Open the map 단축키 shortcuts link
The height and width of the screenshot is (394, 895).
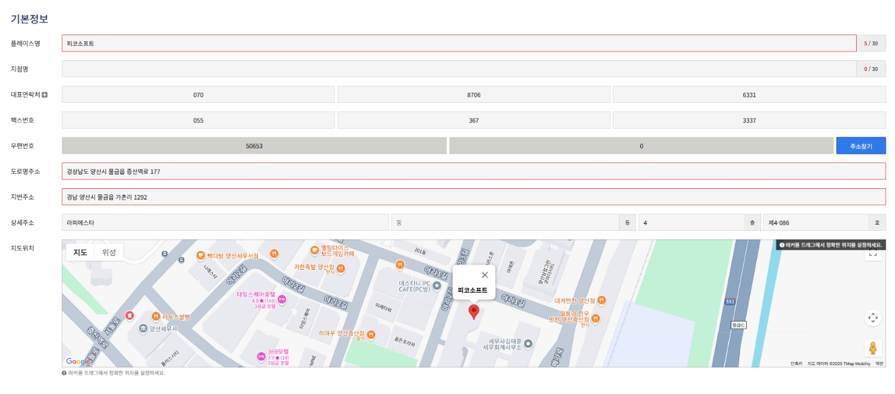click(x=796, y=363)
